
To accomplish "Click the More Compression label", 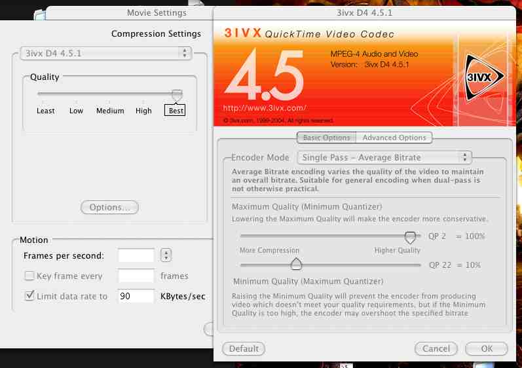I will [269, 250].
